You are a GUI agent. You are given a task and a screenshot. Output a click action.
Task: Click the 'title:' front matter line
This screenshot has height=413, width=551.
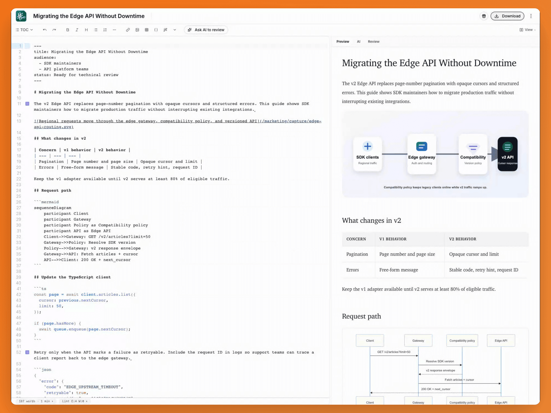[x=91, y=52]
